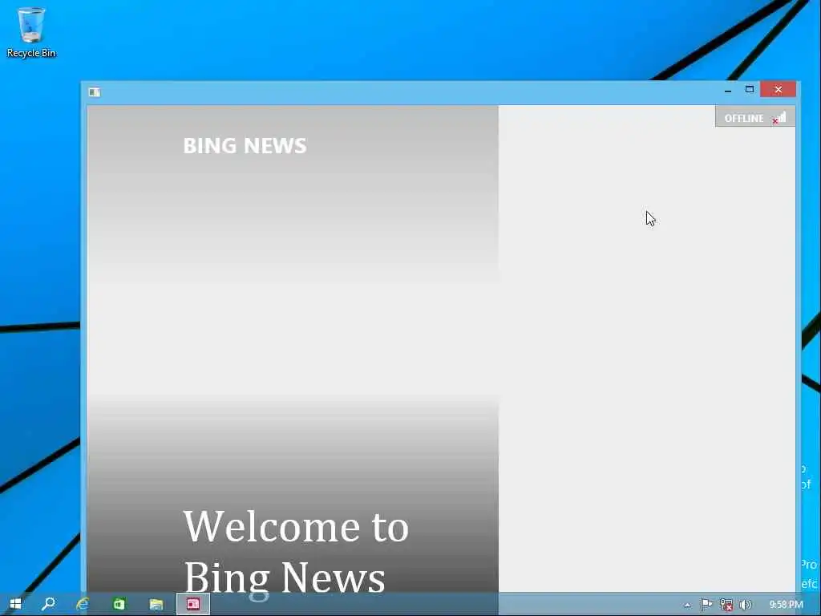Select the Bing News taskbar button
The image size is (821, 616).
click(x=193, y=604)
